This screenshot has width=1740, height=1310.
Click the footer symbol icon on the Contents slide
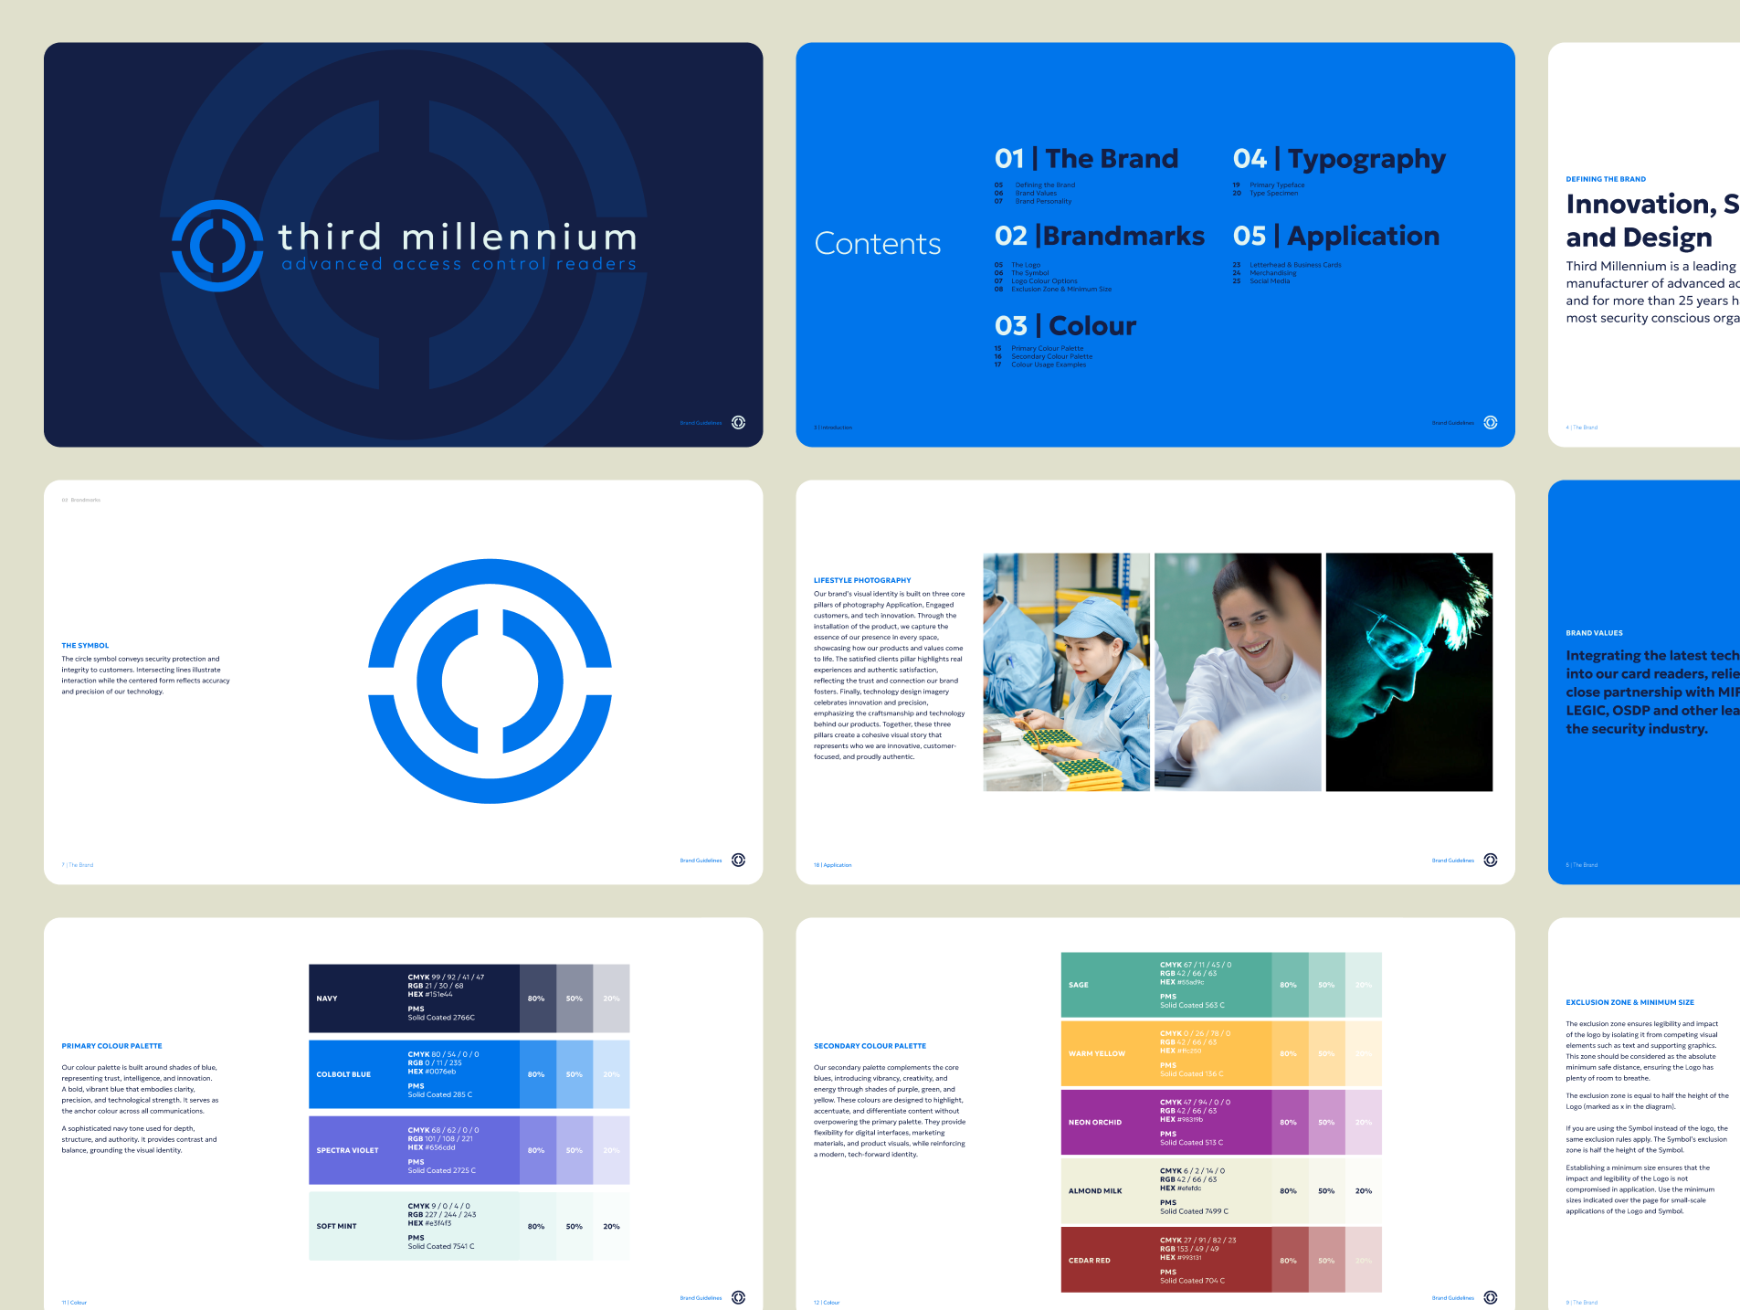point(1491,422)
